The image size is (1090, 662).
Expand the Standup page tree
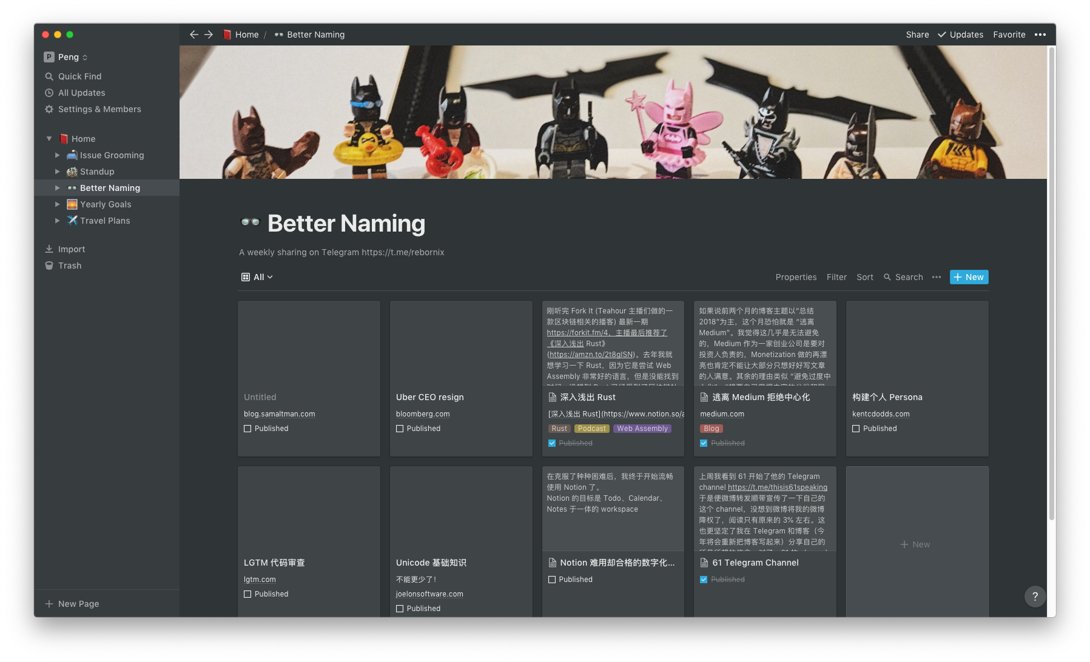point(57,172)
